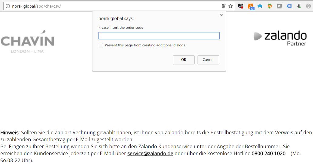This screenshot has height=164, width=313.
Task: Click the translate page icon in address bar
Action: tap(224, 6)
